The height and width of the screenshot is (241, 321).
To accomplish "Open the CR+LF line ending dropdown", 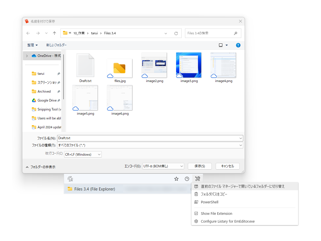I will 83,155.
